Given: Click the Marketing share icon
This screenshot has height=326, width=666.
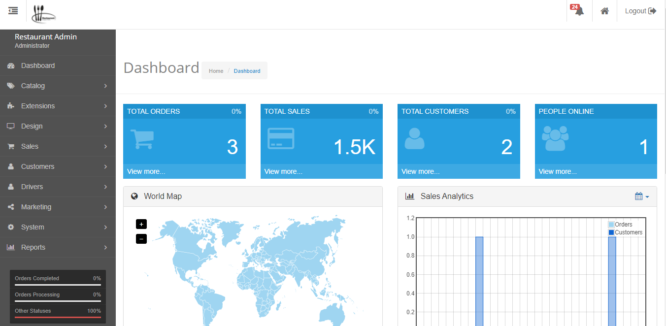Looking at the screenshot, I should 11,207.
